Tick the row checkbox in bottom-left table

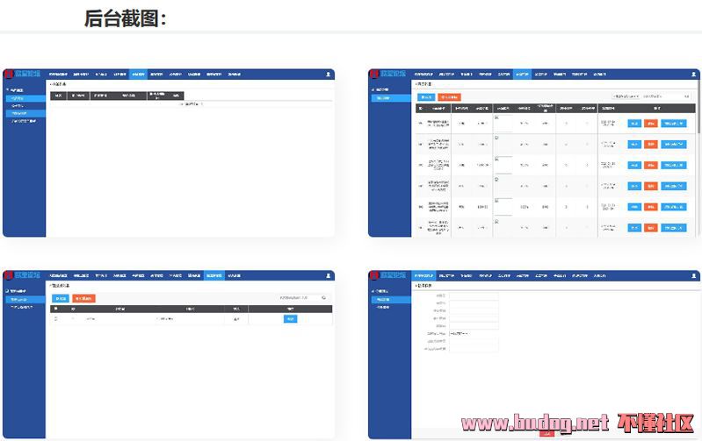pyautogui.click(x=56, y=318)
